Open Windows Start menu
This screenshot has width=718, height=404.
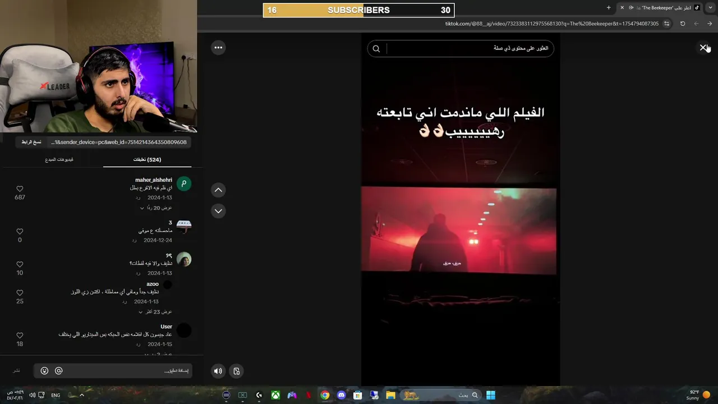[491, 395]
